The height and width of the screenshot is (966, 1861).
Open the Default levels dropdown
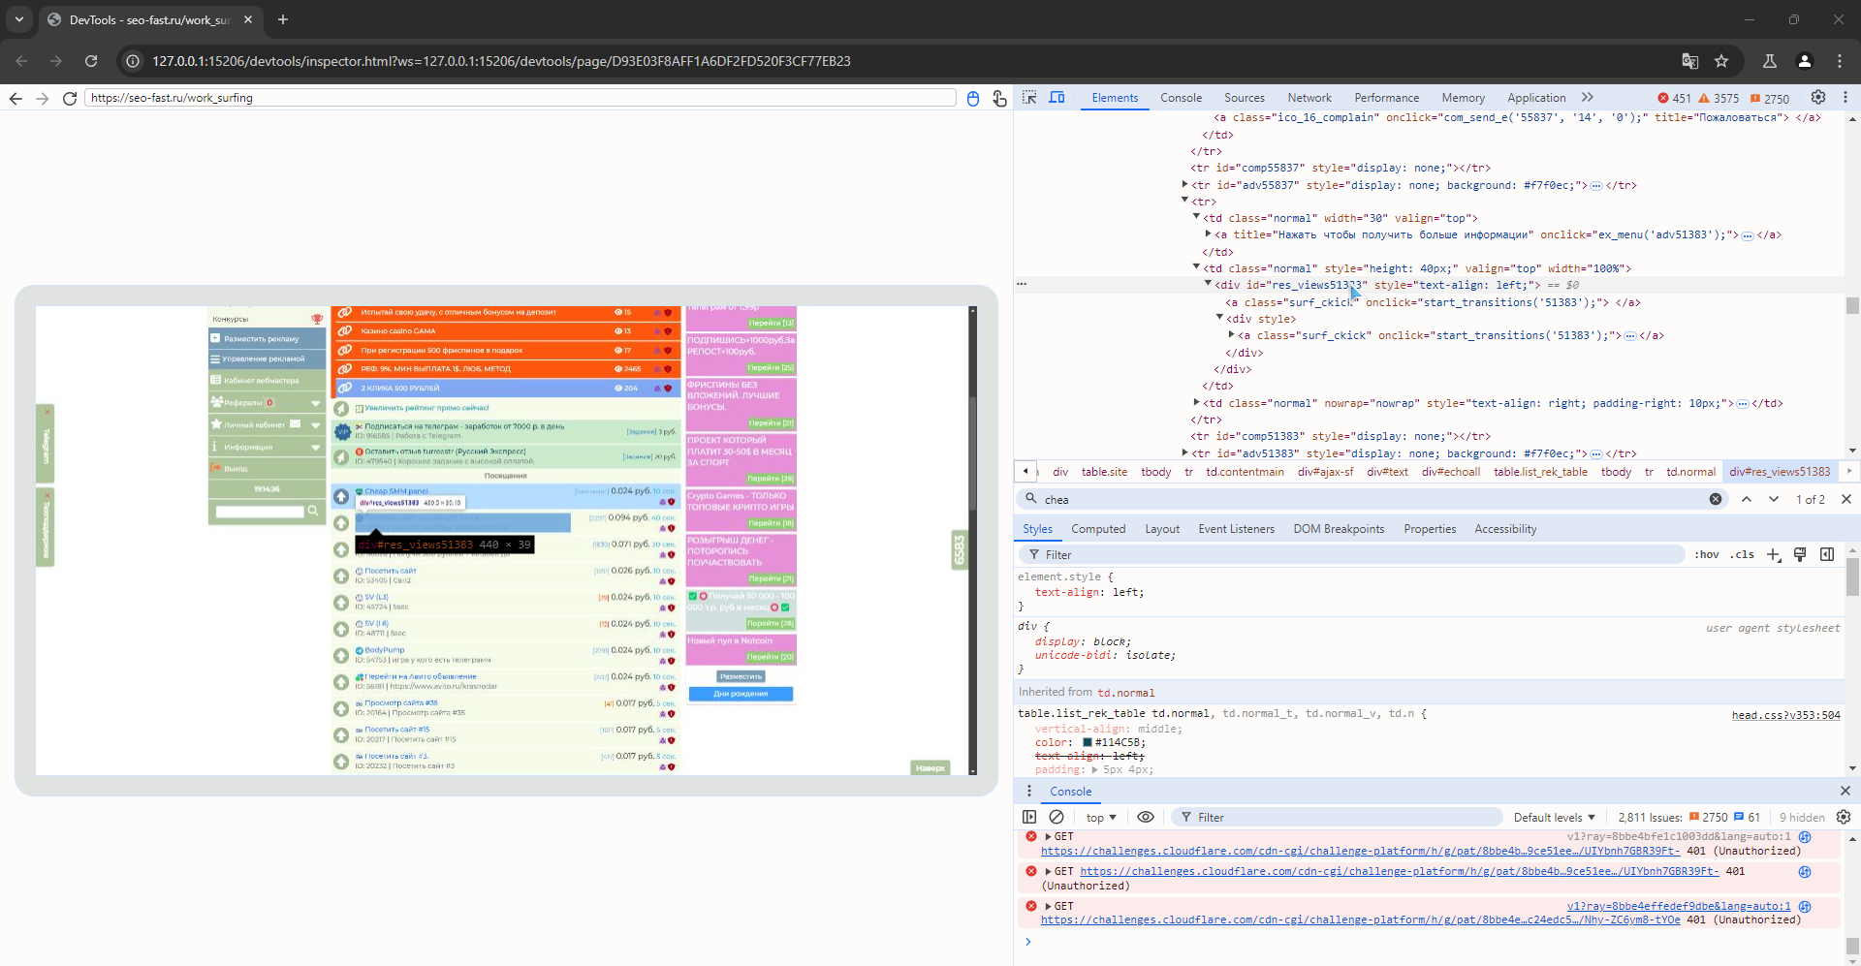point(1554,818)
